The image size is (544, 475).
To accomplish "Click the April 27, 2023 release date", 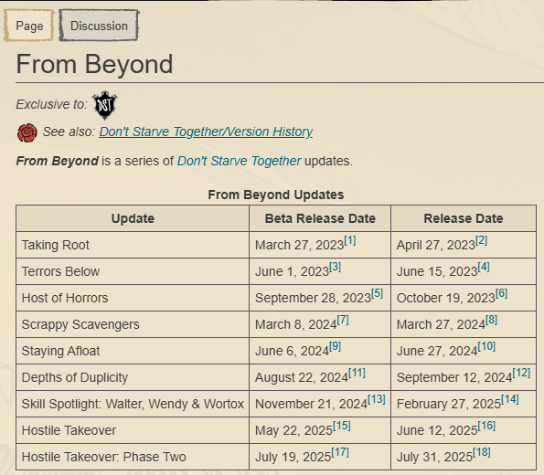I will pyautogui.click(x=436, y=245).
